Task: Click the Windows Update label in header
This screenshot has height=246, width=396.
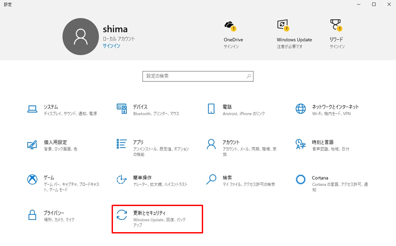Action: [x=294, y=40]
